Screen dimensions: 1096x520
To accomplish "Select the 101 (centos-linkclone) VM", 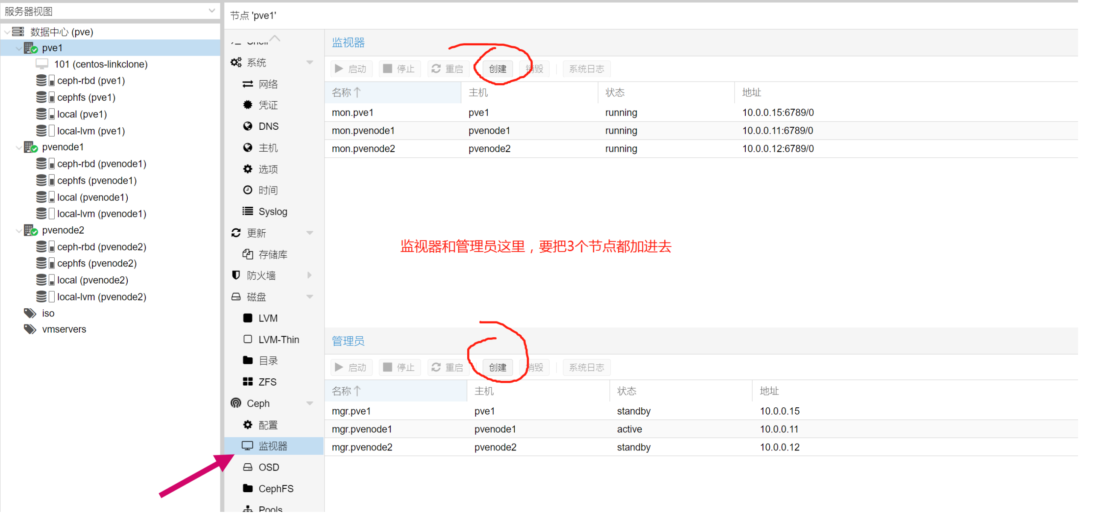I will (x=101, y=64).
